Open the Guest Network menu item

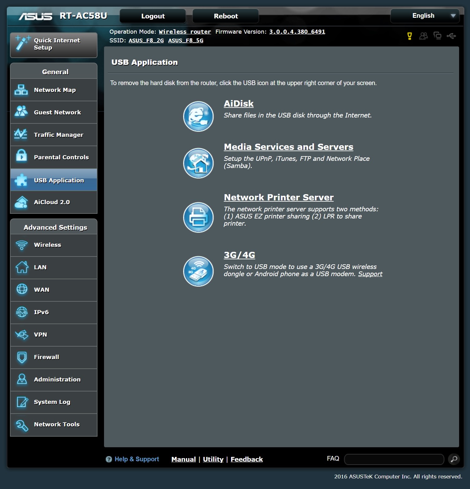(x=54, y=112)
